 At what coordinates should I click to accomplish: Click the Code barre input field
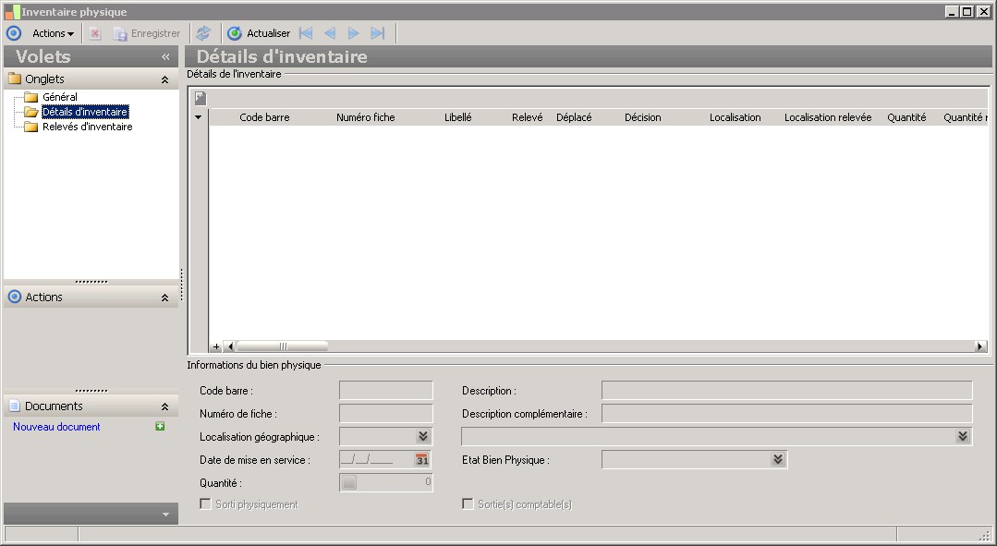pos(386,390)
